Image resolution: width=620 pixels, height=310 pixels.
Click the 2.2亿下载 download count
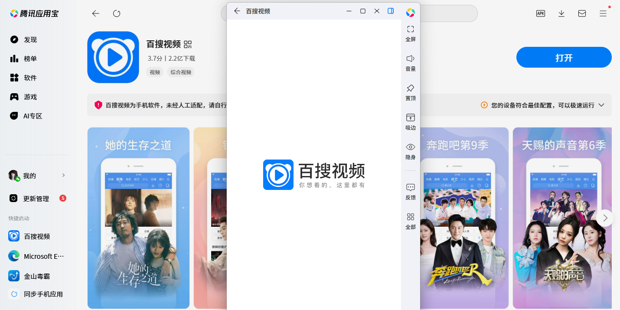pos(182,59)
